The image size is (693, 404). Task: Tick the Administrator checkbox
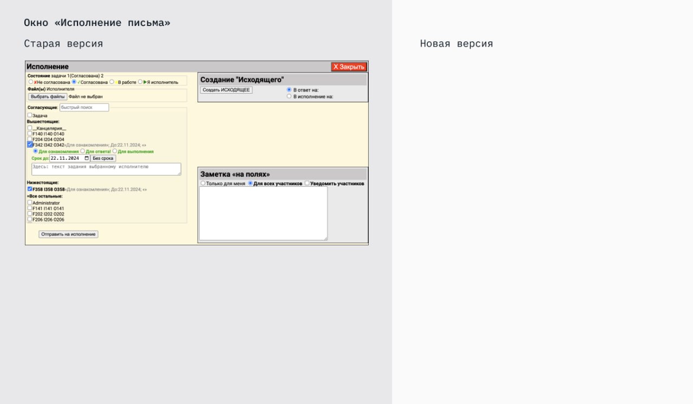[30, 203]
